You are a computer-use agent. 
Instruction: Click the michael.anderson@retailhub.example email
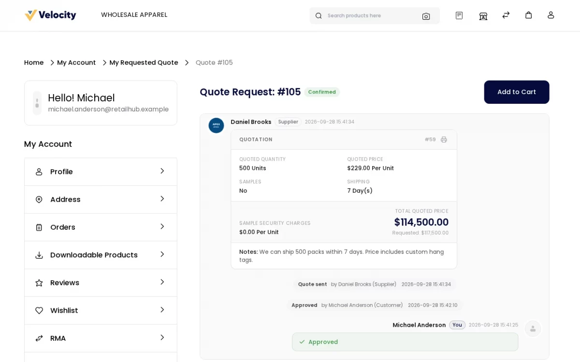[108, 110]
